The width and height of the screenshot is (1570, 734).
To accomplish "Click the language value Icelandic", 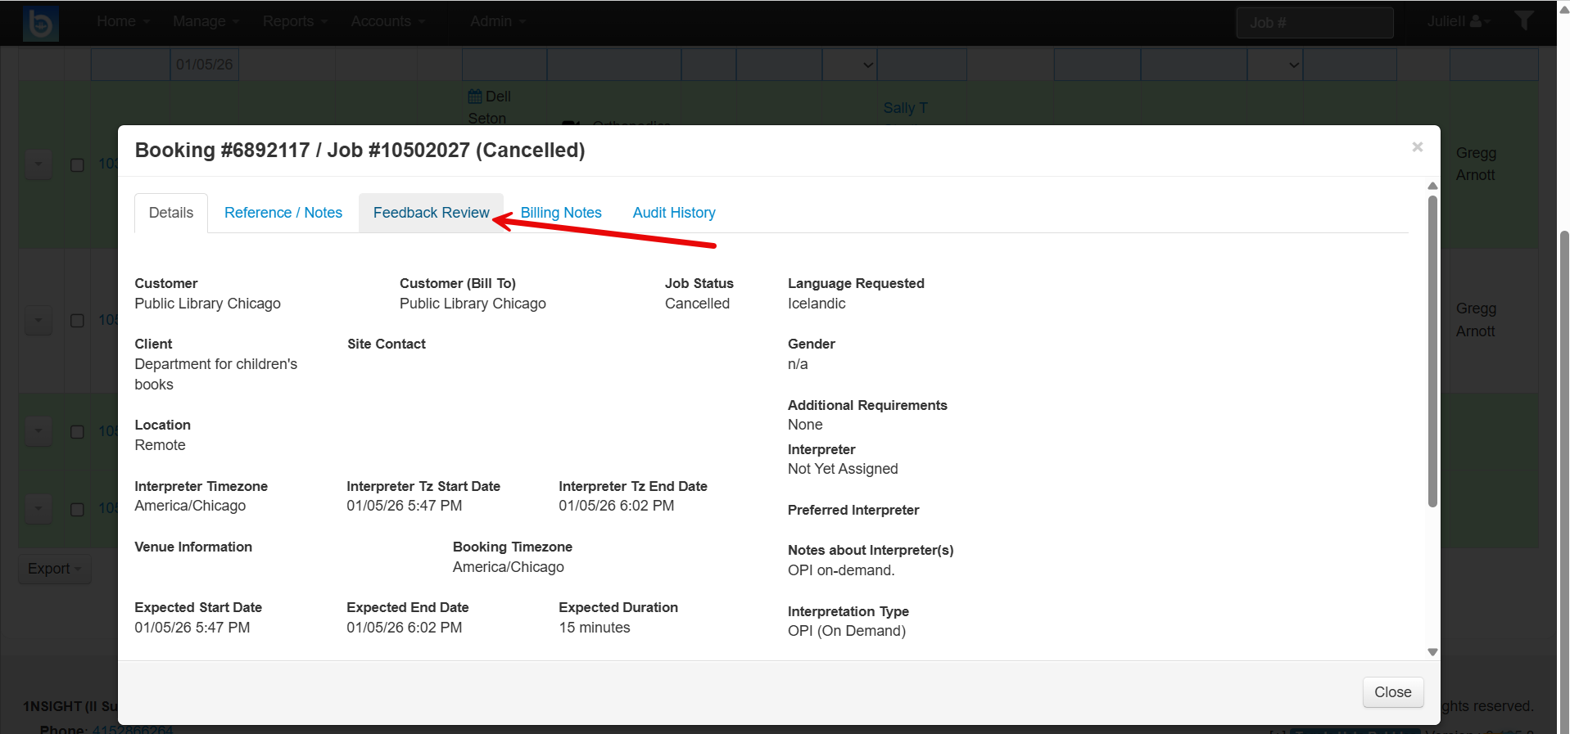I will [x=817, y=304].
